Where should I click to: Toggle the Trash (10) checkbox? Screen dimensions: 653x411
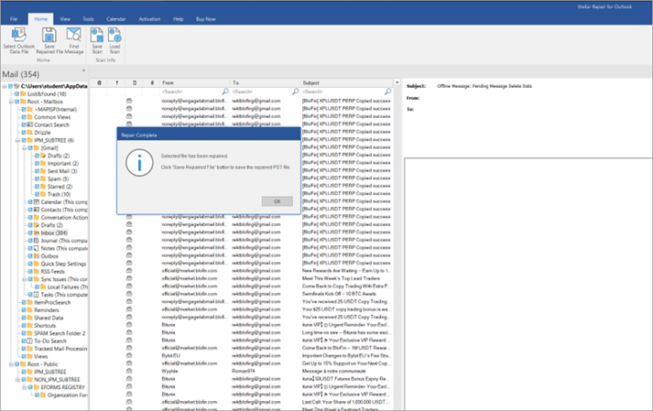point(37,194)
